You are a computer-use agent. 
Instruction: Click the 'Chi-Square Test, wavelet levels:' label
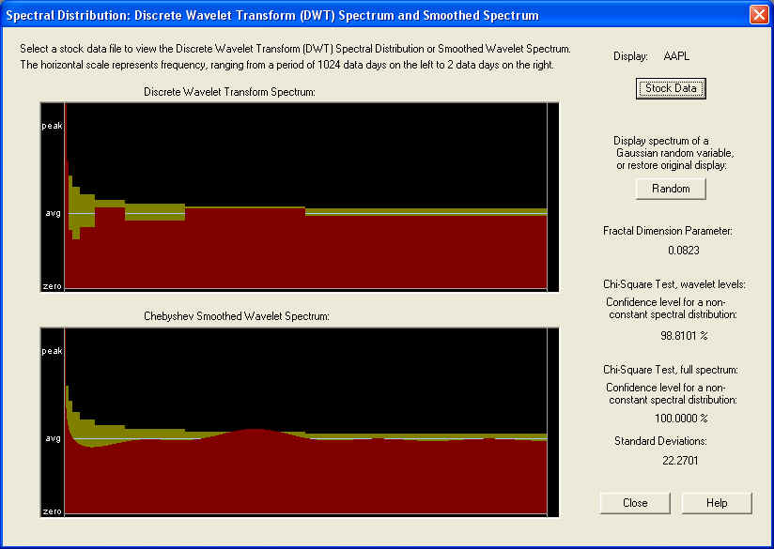674,284
